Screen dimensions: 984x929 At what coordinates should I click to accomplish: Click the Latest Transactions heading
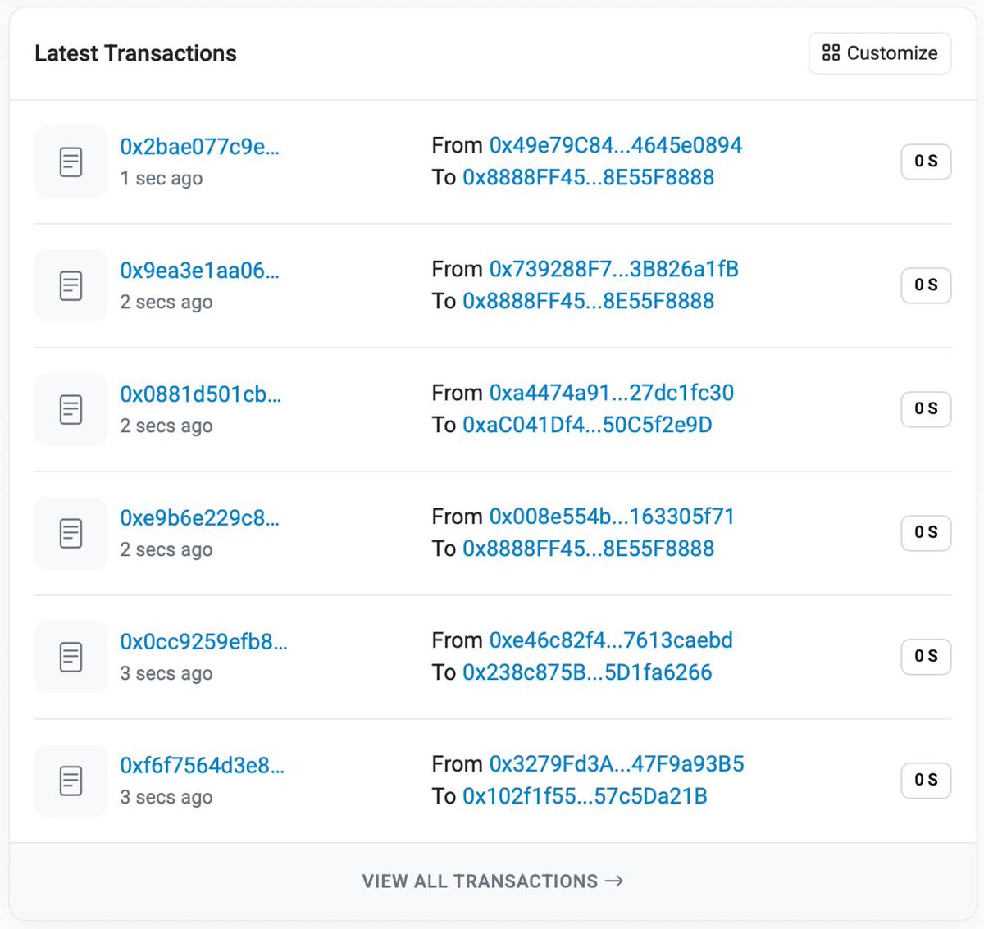[x=135, y=53]
